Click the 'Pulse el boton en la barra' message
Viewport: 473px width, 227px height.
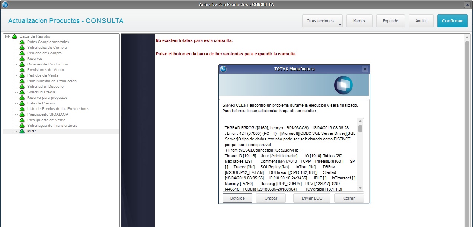click(226, 54)
